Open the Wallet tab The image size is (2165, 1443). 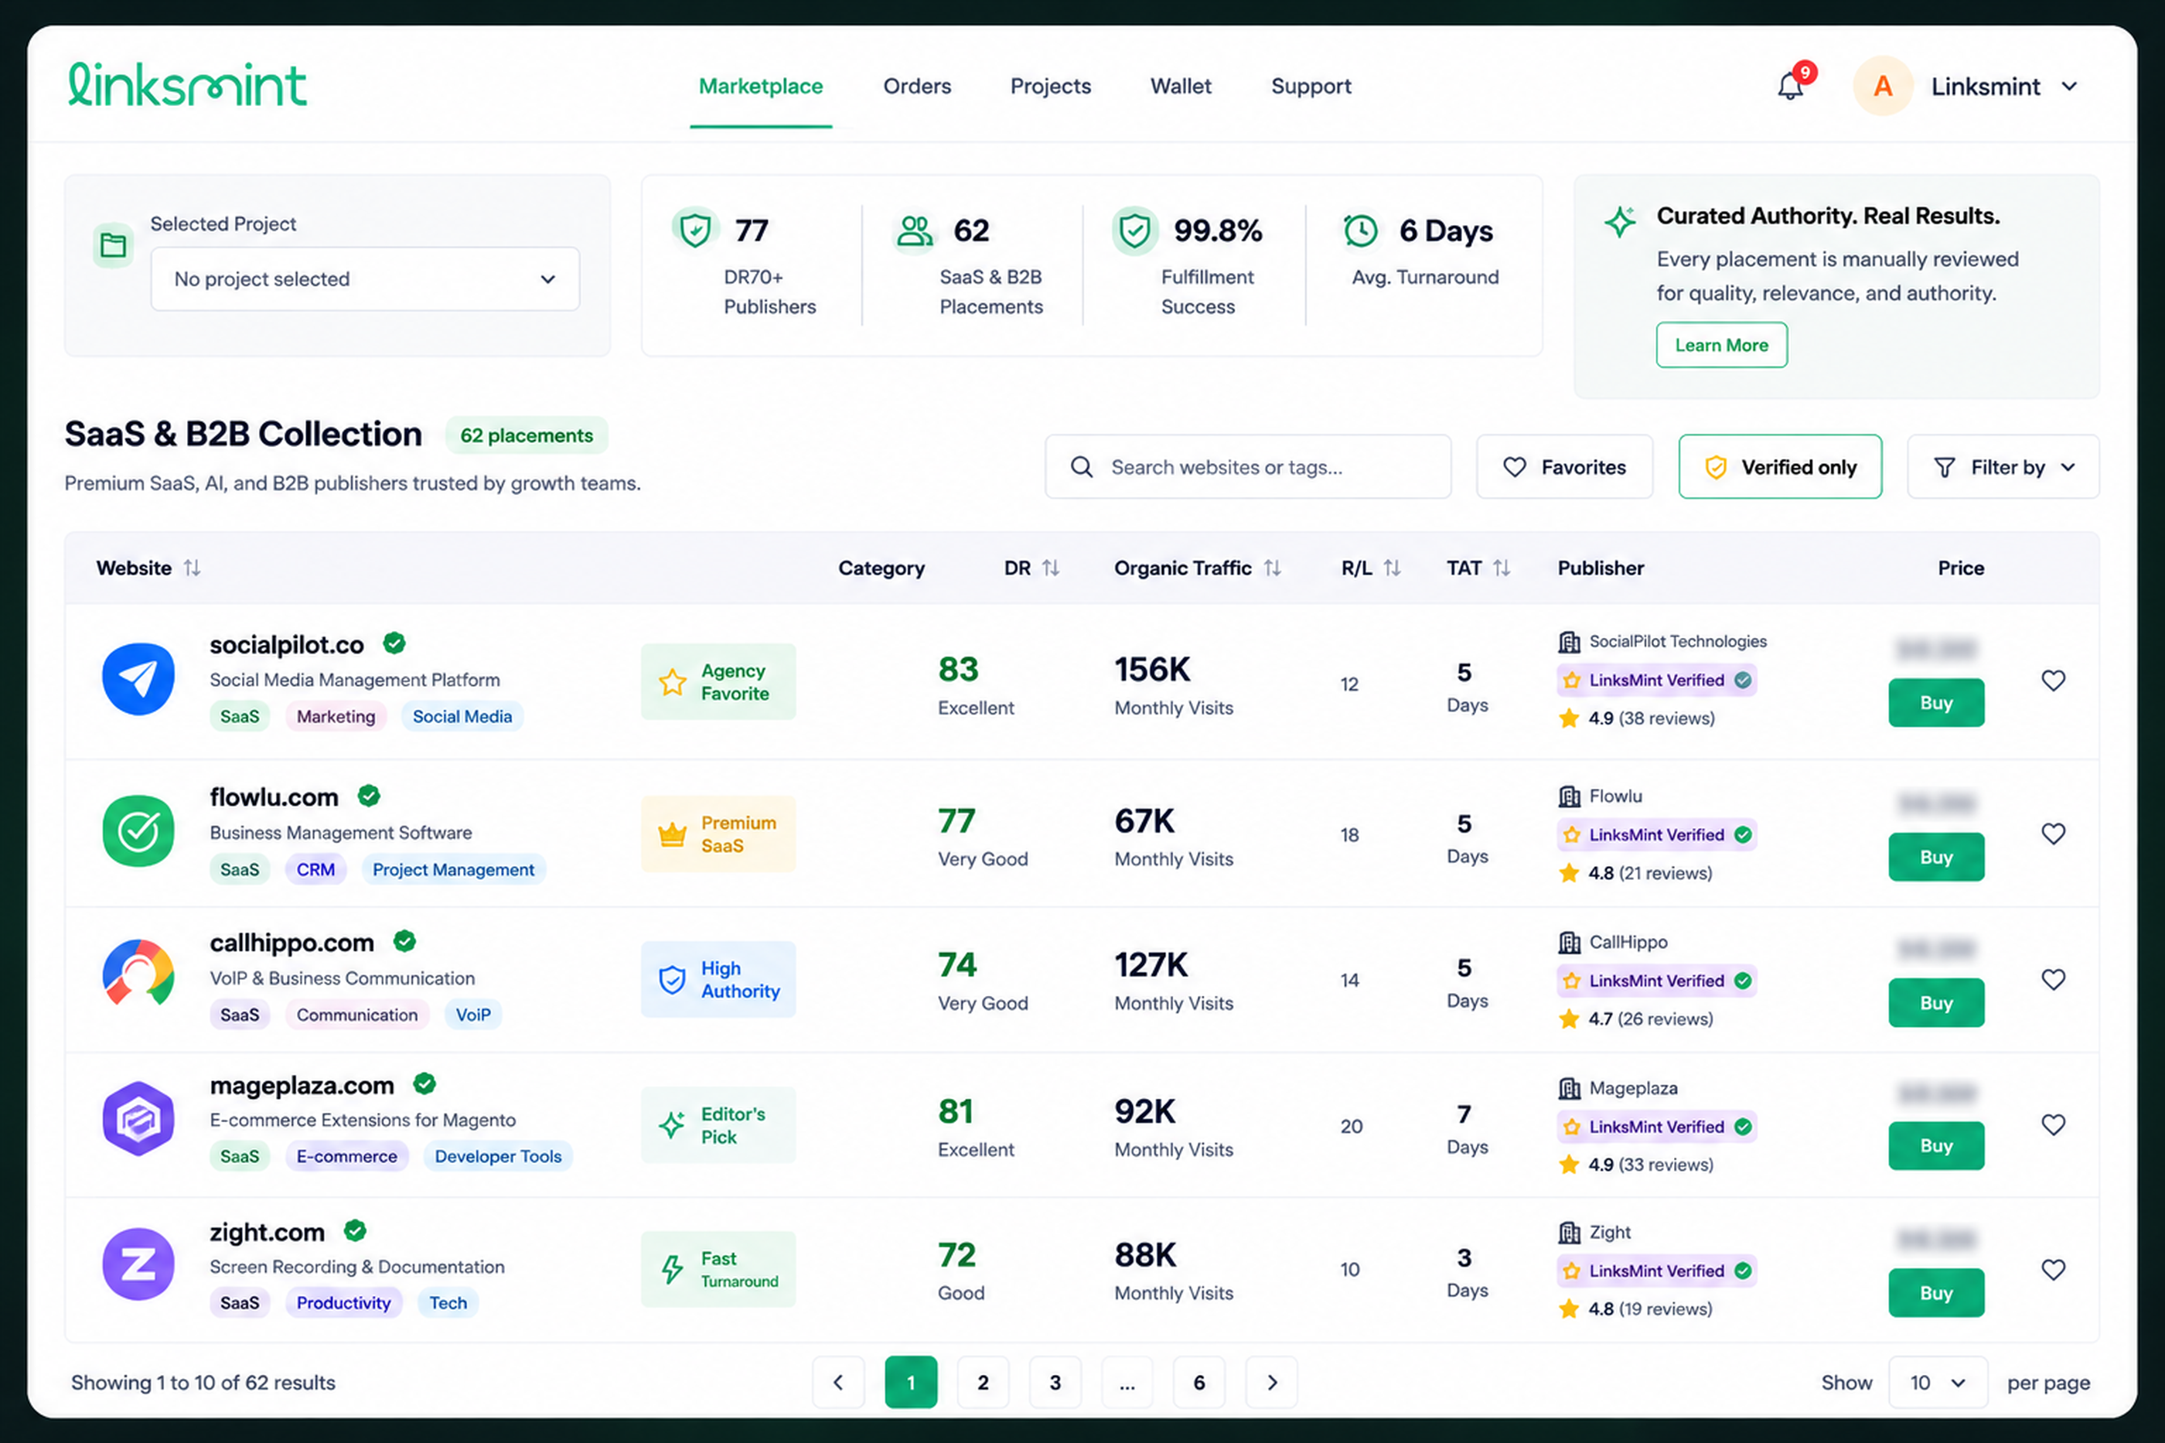[1181, 87]
